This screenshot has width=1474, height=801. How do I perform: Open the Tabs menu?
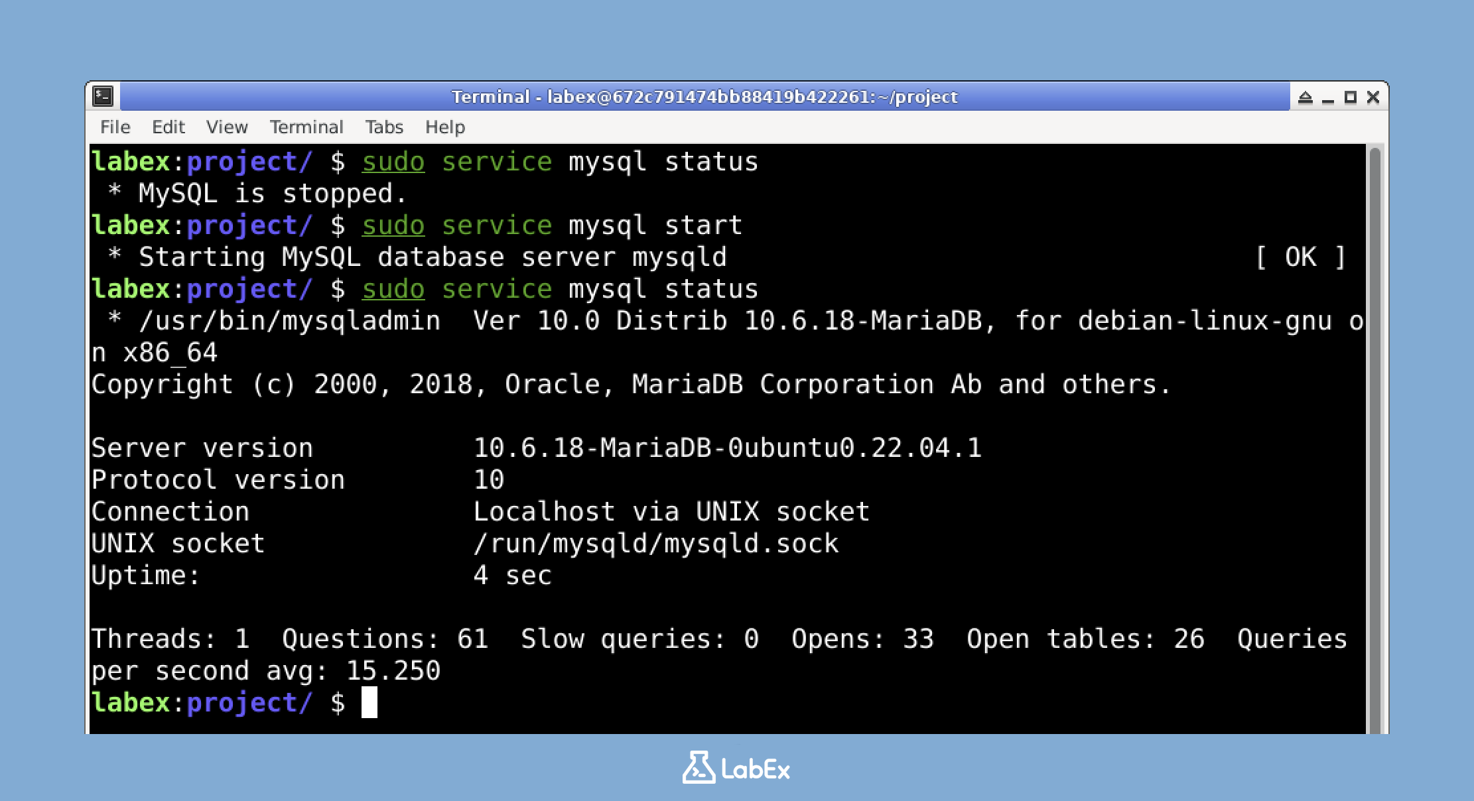point(383,127)
